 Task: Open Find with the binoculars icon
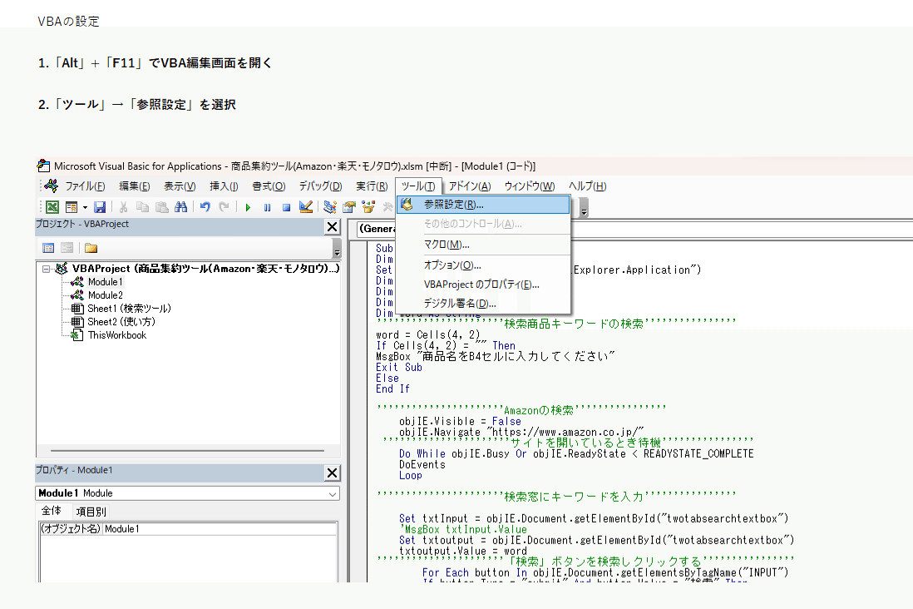[181, 207]
